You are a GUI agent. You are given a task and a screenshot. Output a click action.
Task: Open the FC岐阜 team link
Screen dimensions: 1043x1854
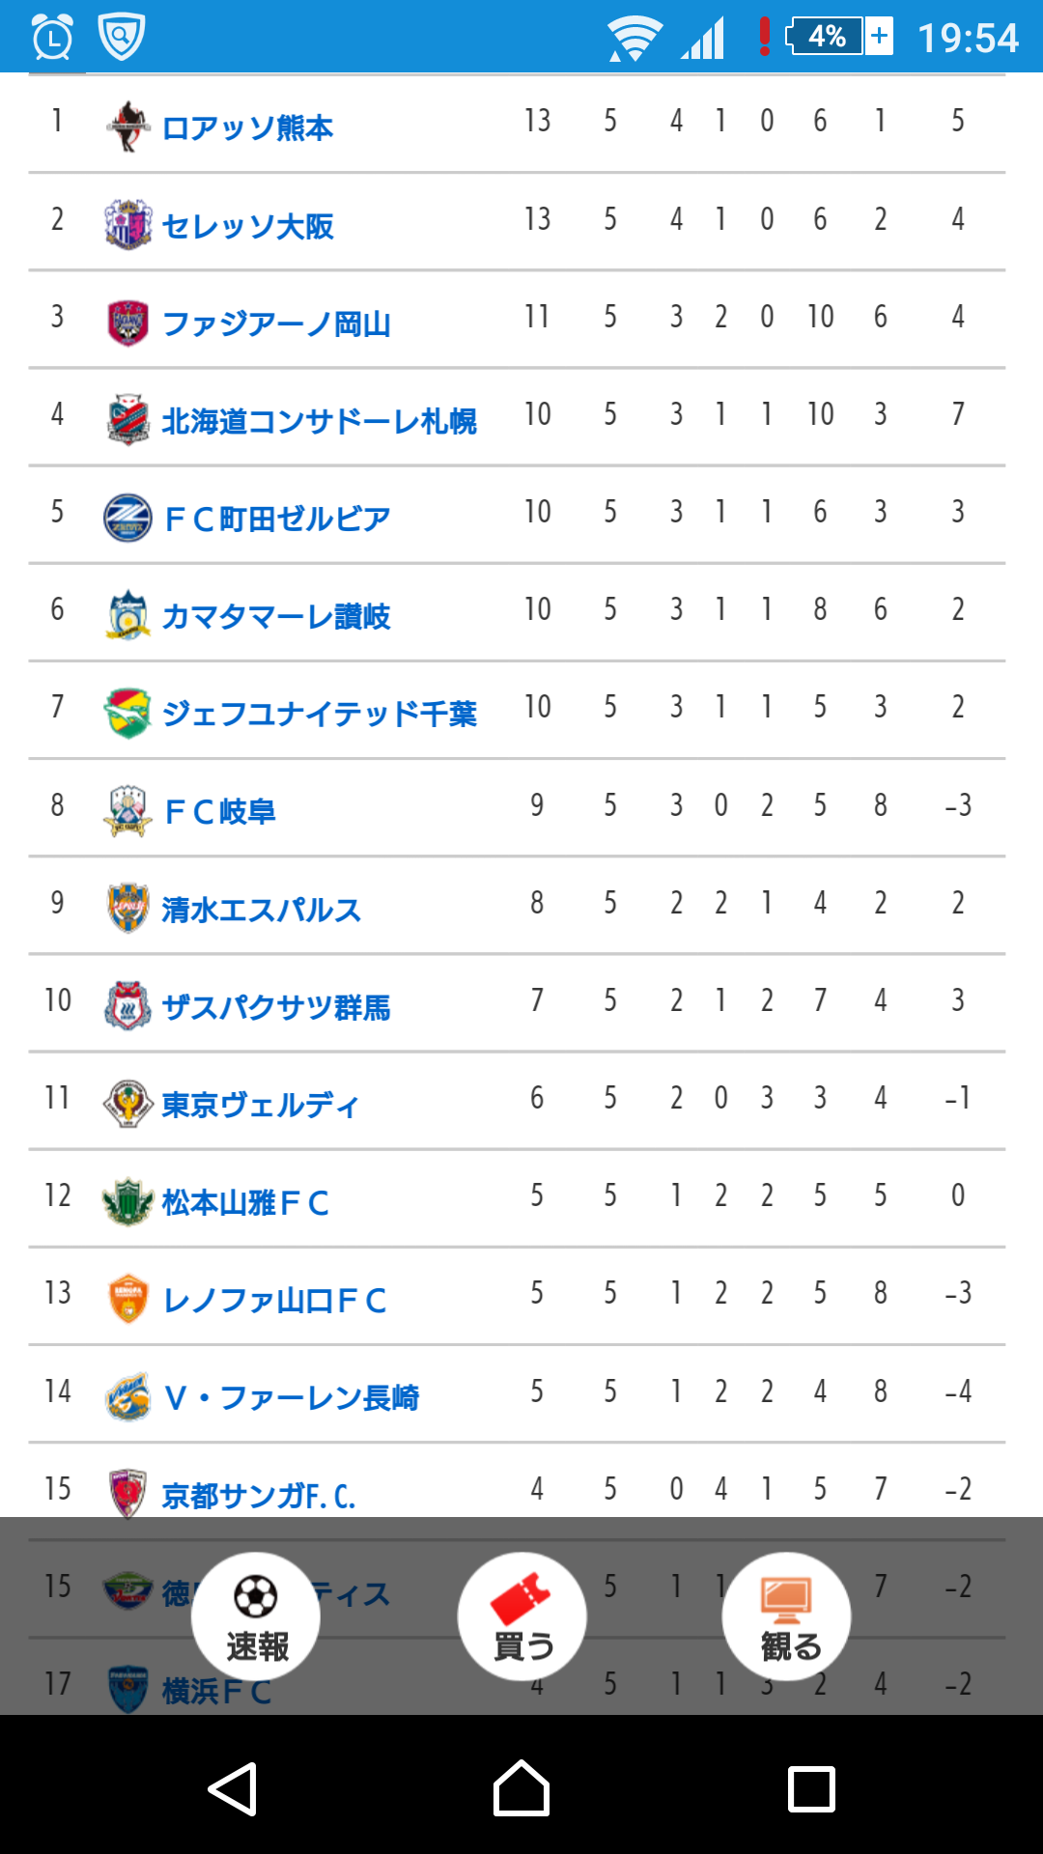(x=220, y=811)
